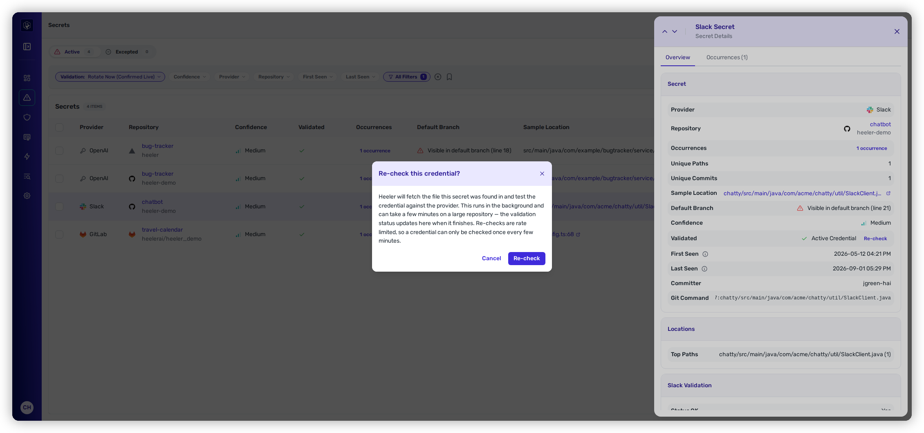
Task: Open the Confidence filter dropdown
Action: (x=190, y=77)
